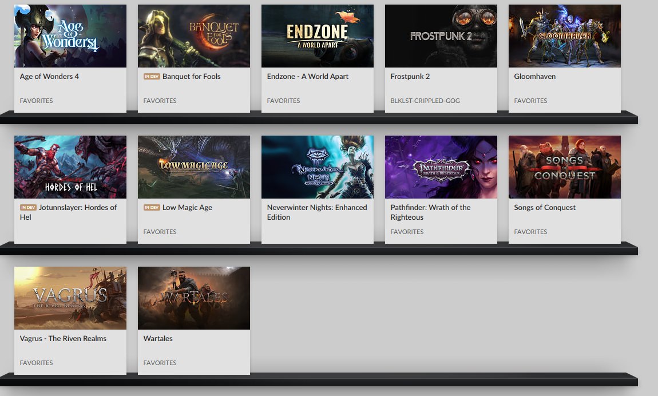
Task: Click FAVORITES tag under Songs of Conquest
Action: [x=530, y=232]
